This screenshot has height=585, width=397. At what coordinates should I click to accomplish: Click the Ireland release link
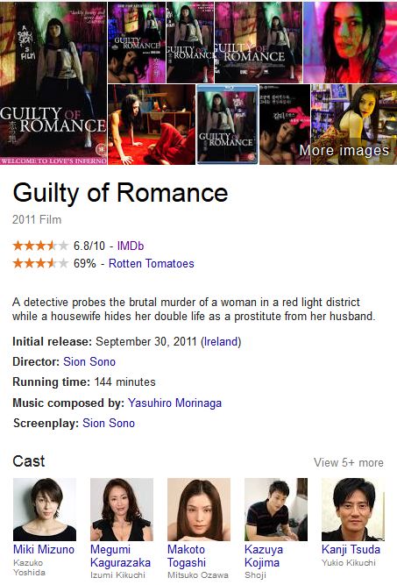[221, 341]
